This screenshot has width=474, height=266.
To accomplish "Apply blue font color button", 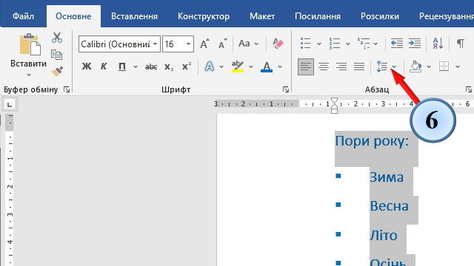I will pyautogui.click(x=267, y=66).
